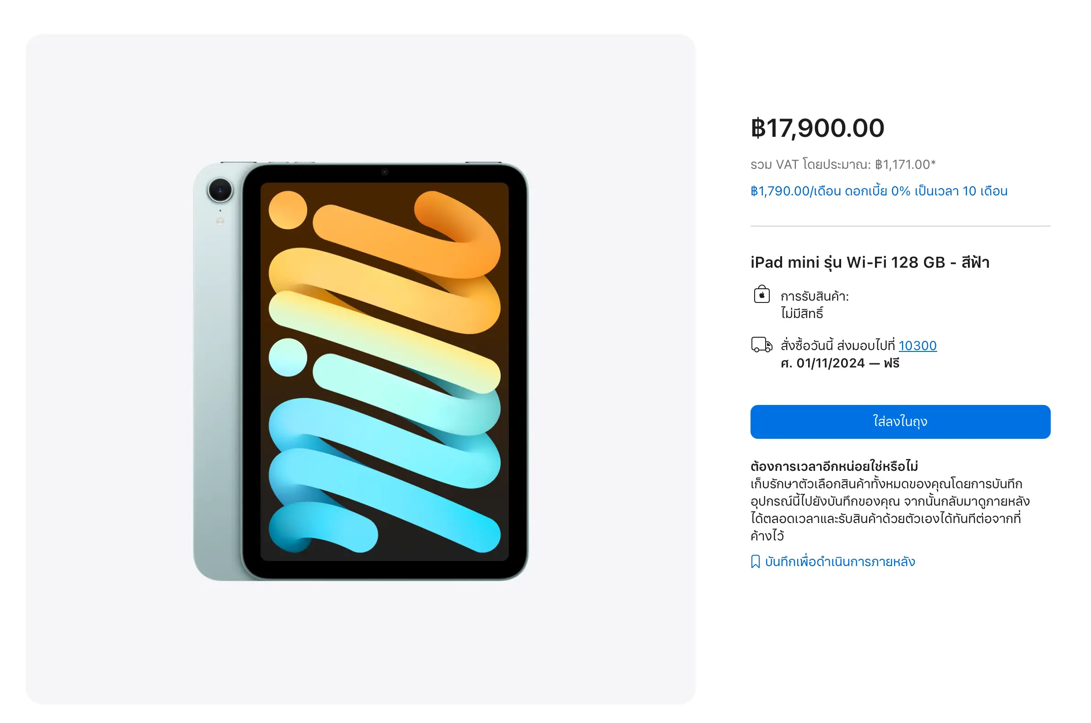Click the Apple shopping bag pickup icon
This screenshot has width=1091, height=723.
[762, 294]
